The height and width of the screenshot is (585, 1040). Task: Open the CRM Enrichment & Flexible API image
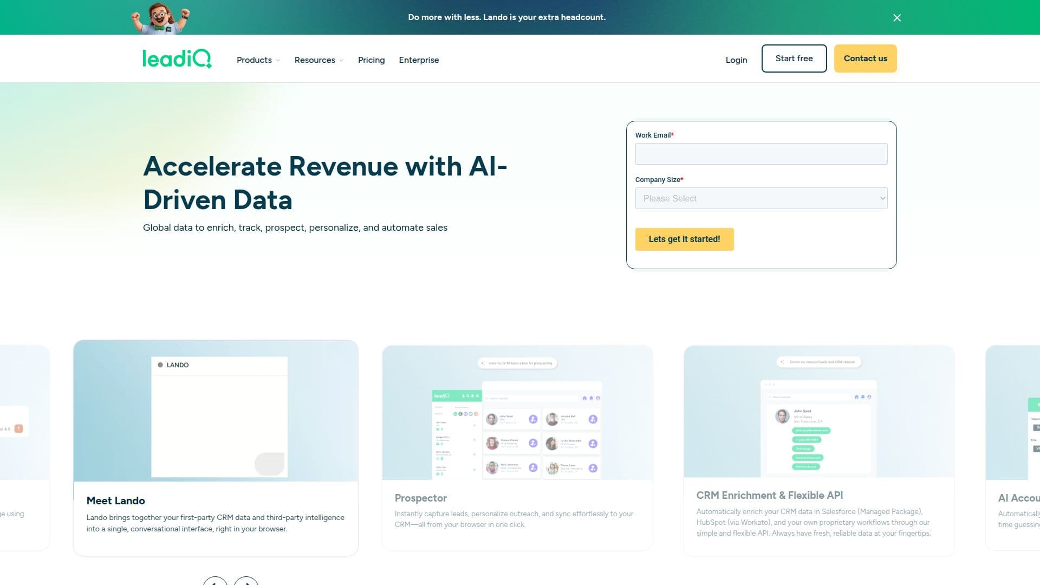tap(819, 412)
